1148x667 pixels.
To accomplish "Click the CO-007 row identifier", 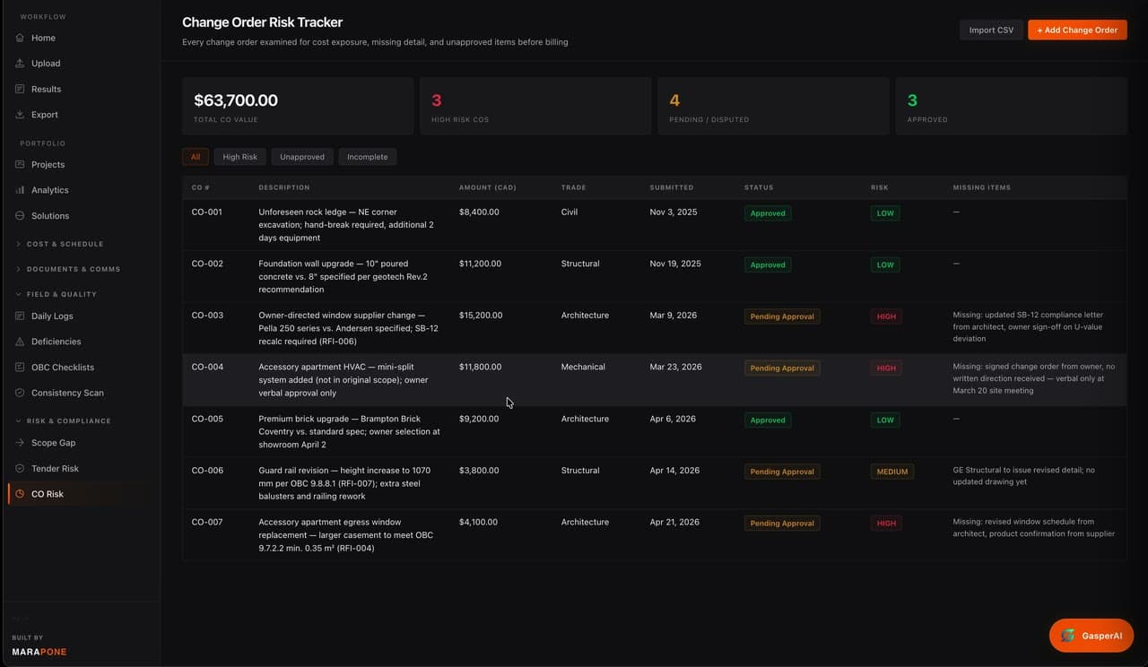I will point(206,523).
